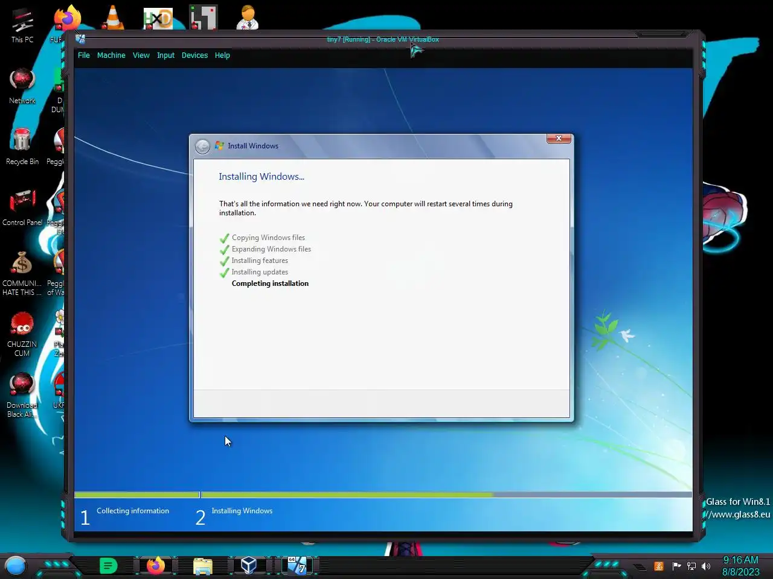
Task: Open the CHUZZIN desktop icon
Action: [22, 334]
